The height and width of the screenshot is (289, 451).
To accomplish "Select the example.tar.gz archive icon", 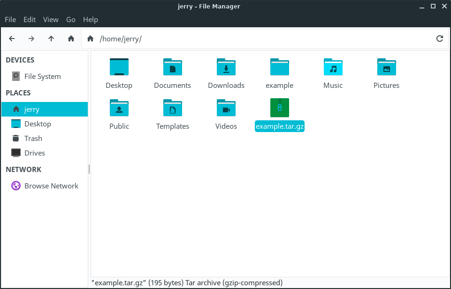I will (280, 108).
